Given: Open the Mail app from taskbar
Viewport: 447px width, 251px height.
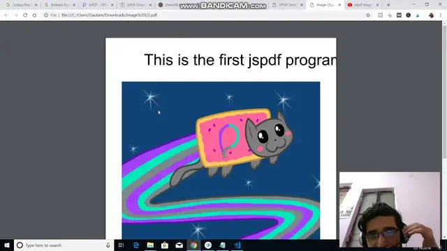Looking at the screenshot, I should [x=179, y=245].
